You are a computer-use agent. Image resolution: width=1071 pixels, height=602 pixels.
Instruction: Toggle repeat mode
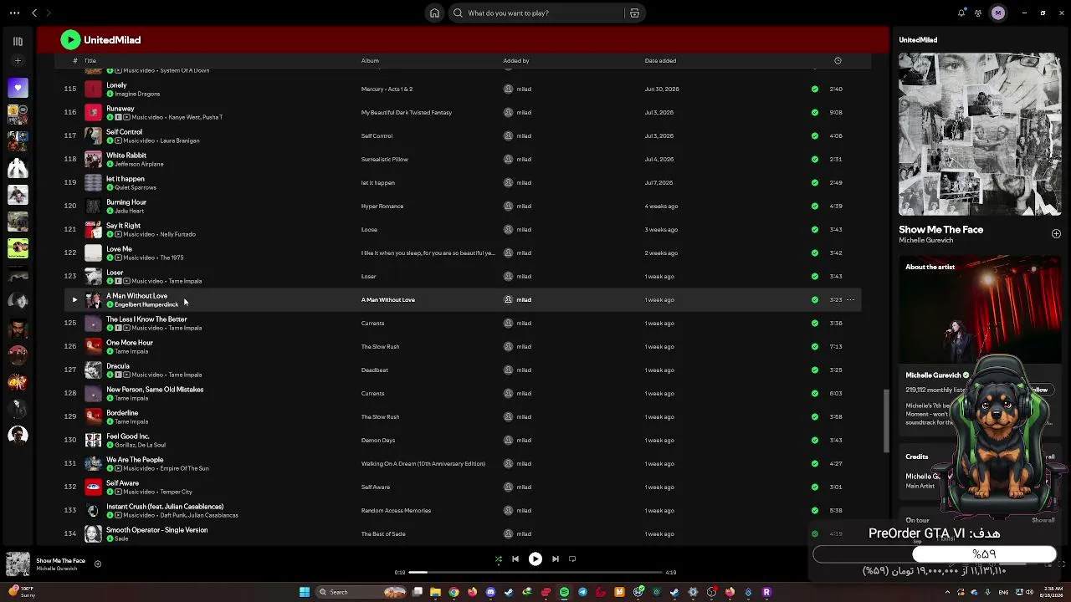572,559
